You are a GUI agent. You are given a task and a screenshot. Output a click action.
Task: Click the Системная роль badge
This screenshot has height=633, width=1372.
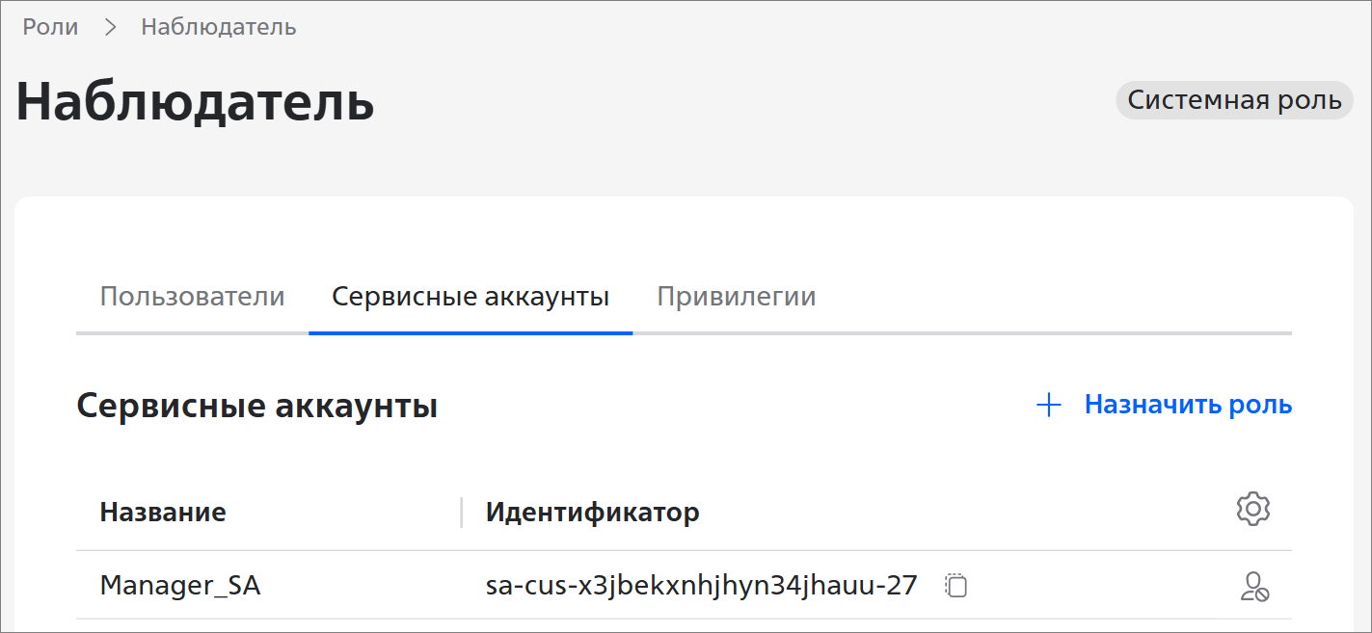pos(1234,100)
